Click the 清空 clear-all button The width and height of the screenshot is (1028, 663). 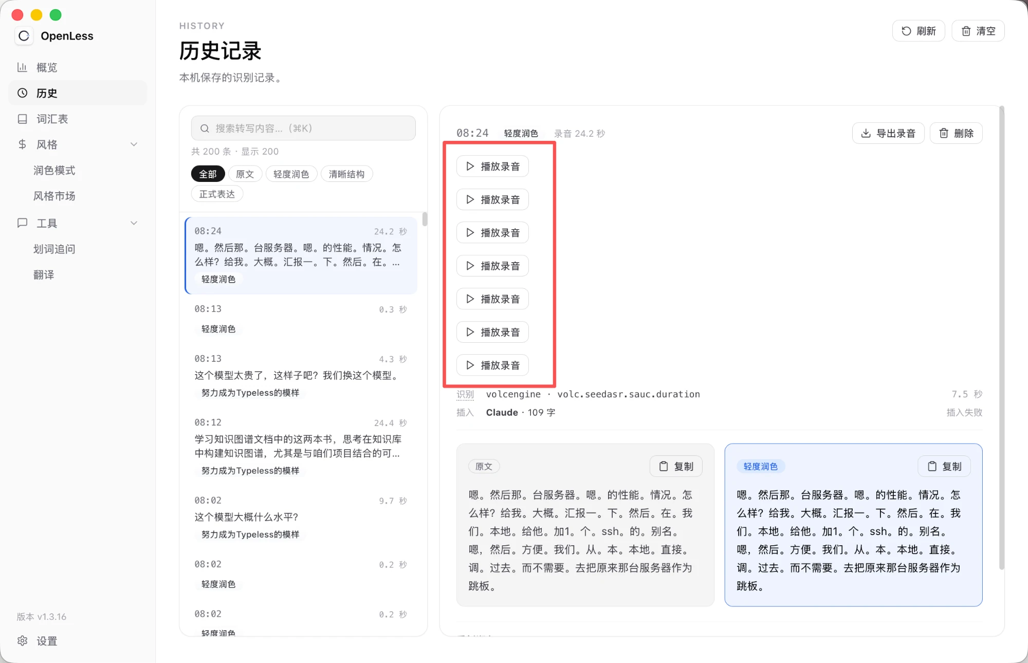[978, 31]
